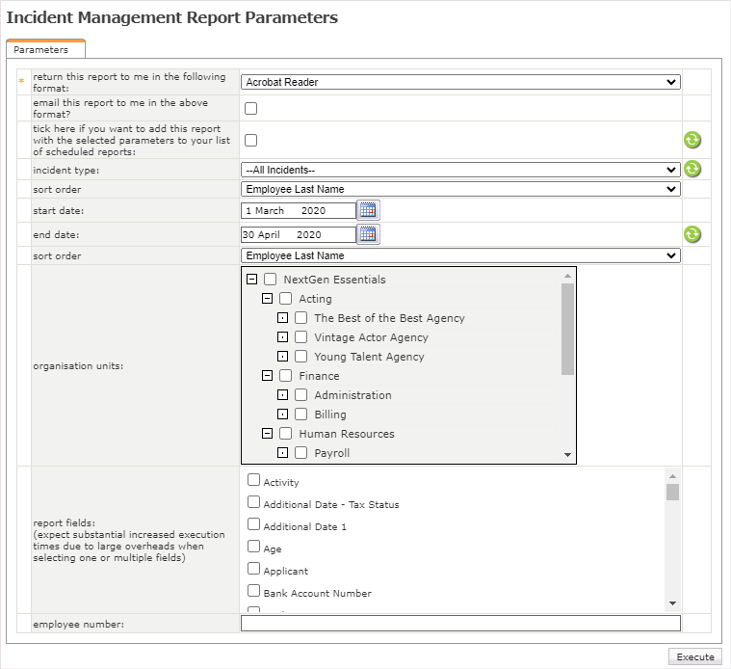Screen dimensions: 731x669
Task: Click refresh icon beside end date
Action: coord(692,234)
